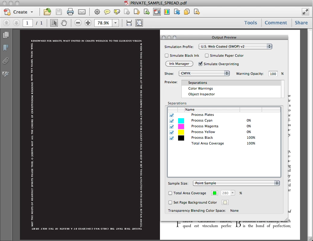Open the zoom level dropdown arrow
313x241 pixels.
tap(115, 23)
